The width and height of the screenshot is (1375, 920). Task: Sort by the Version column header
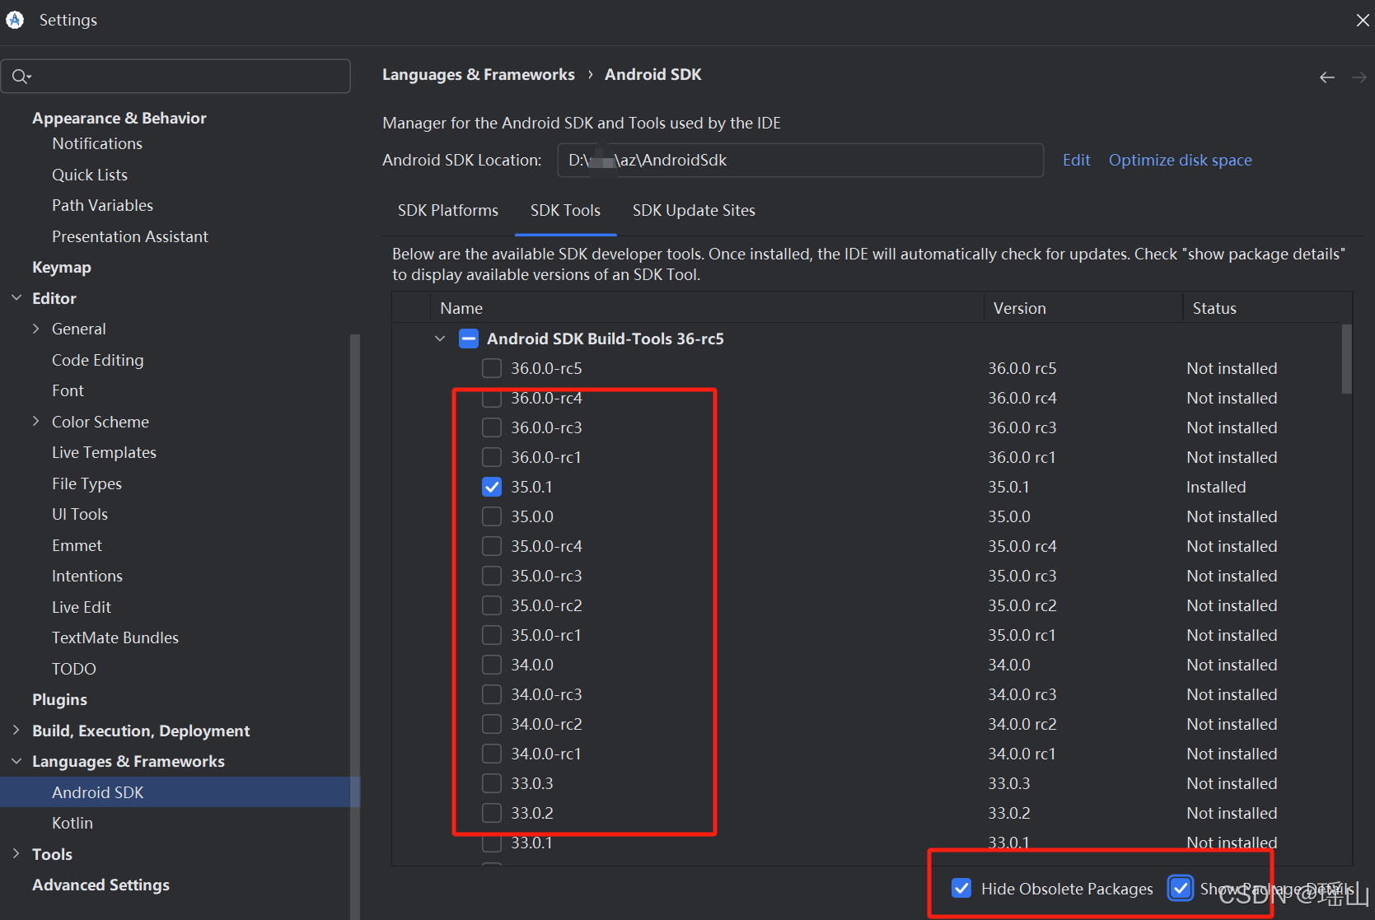click(1083, 307)
